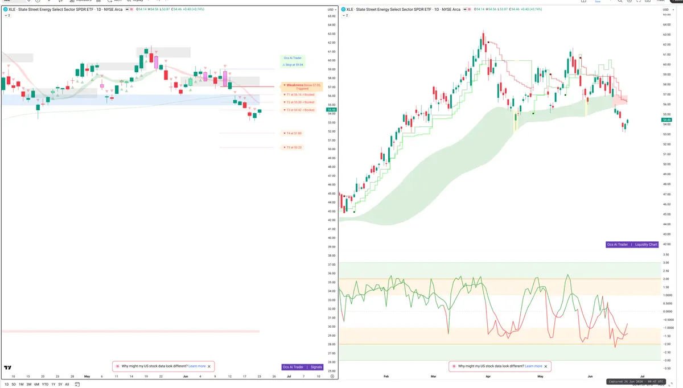Click the Feb label on right chart time axis
Viewport: 683px width, 388px height.
coord(386,376)
